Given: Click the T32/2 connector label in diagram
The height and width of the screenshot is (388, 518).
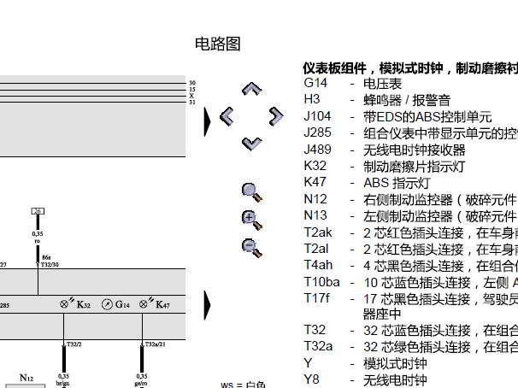Looking at the screenshot, I should pos(74,344).
